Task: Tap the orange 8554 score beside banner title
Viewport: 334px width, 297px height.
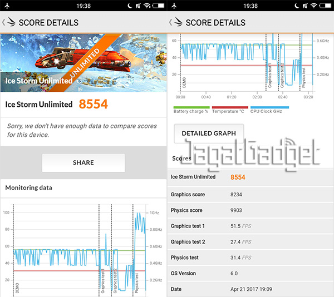Action: click(x=93, y=104)
